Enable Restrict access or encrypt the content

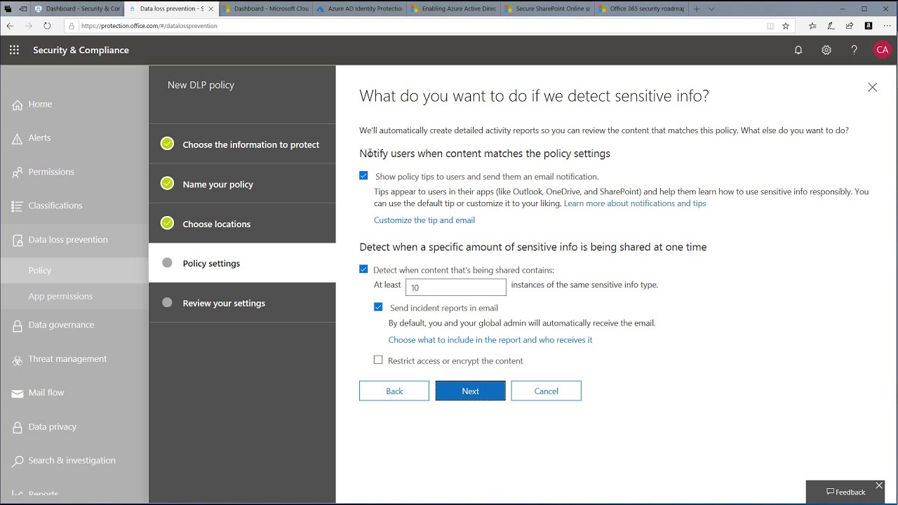(378, 360)
